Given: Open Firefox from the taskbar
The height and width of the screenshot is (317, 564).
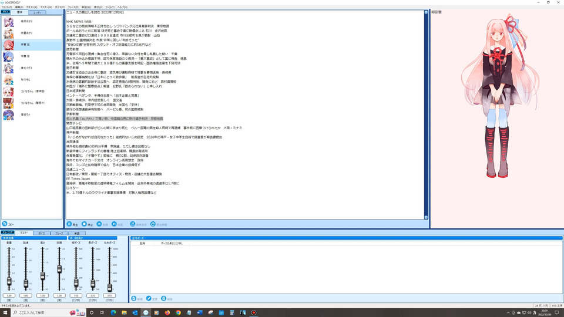Looking at the screenshot, I should click(167, 312).
